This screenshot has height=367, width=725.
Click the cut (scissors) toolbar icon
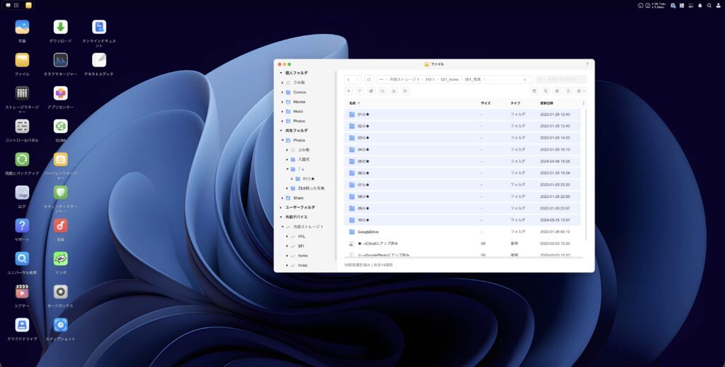[x=393, y=91]
